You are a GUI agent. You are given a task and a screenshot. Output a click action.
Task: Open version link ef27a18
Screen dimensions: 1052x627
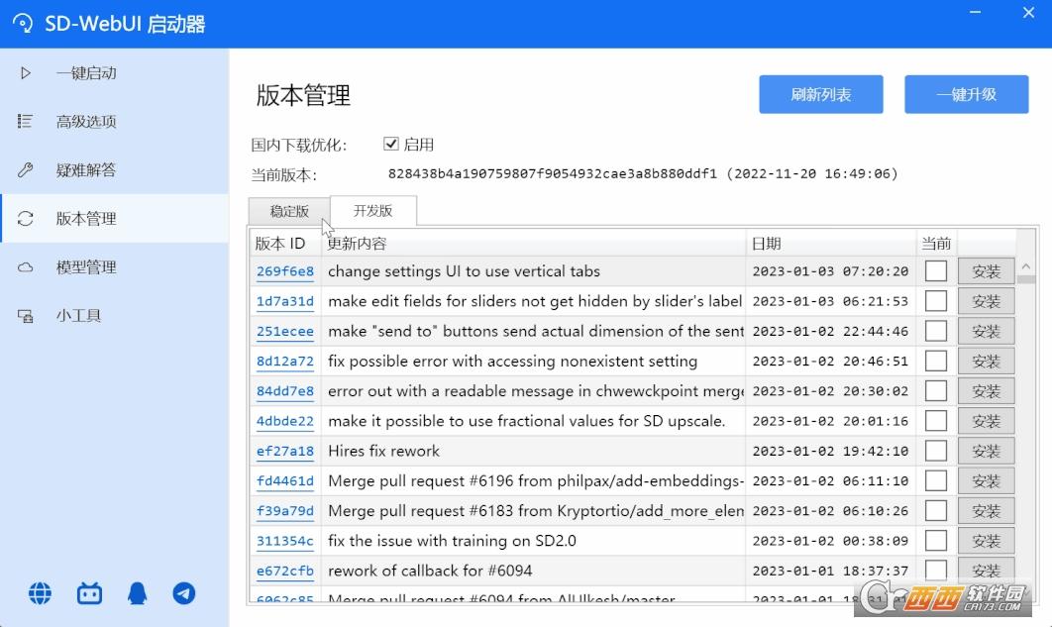pos(285,451)
